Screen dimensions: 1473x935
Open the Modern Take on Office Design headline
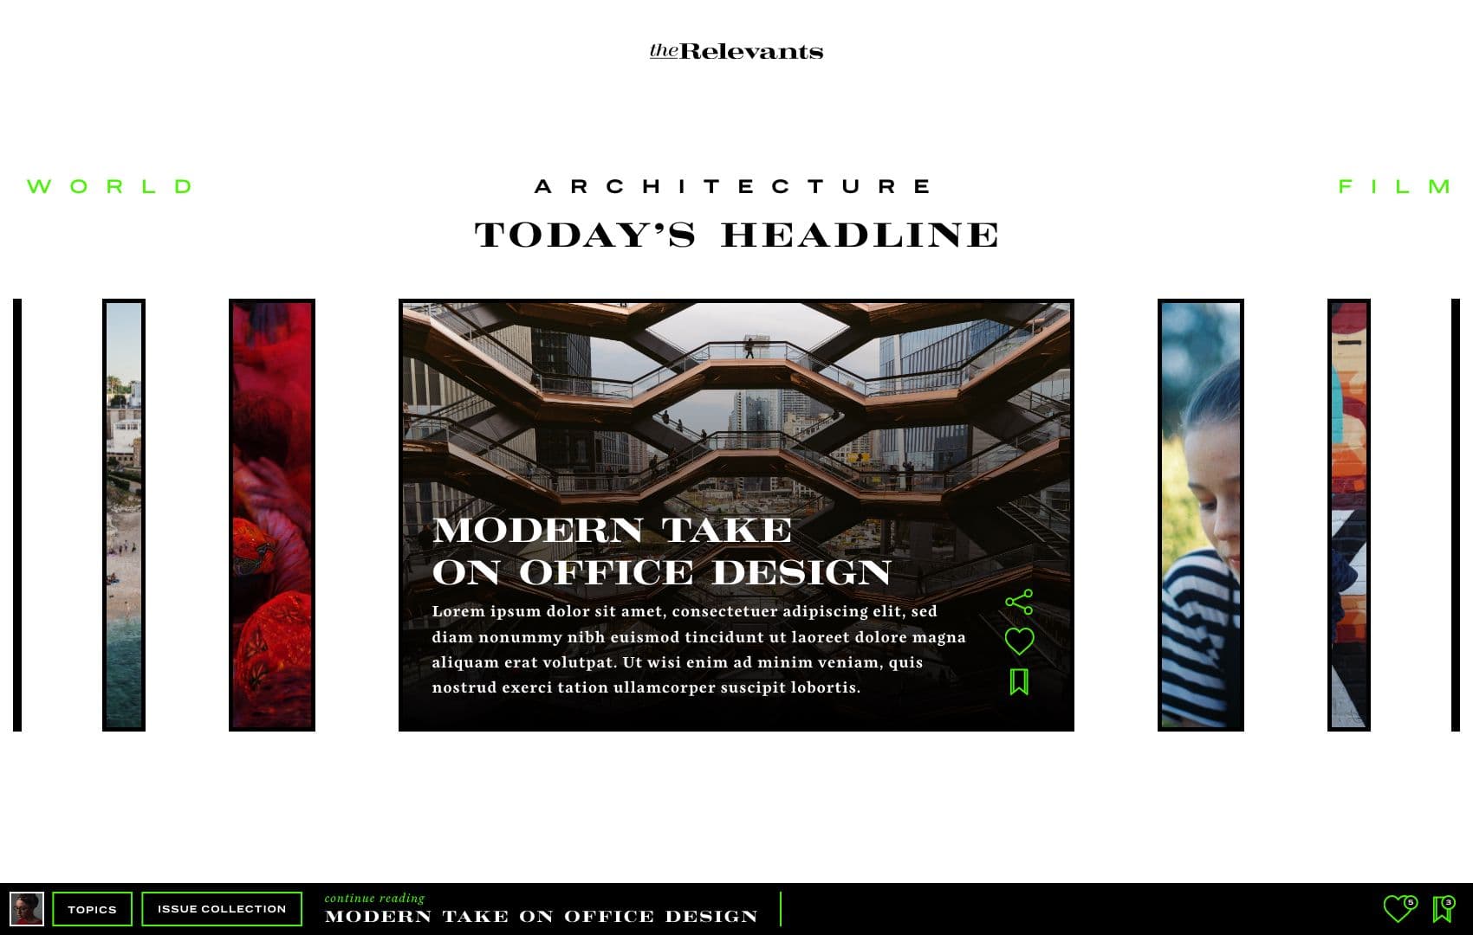[663, 547]
